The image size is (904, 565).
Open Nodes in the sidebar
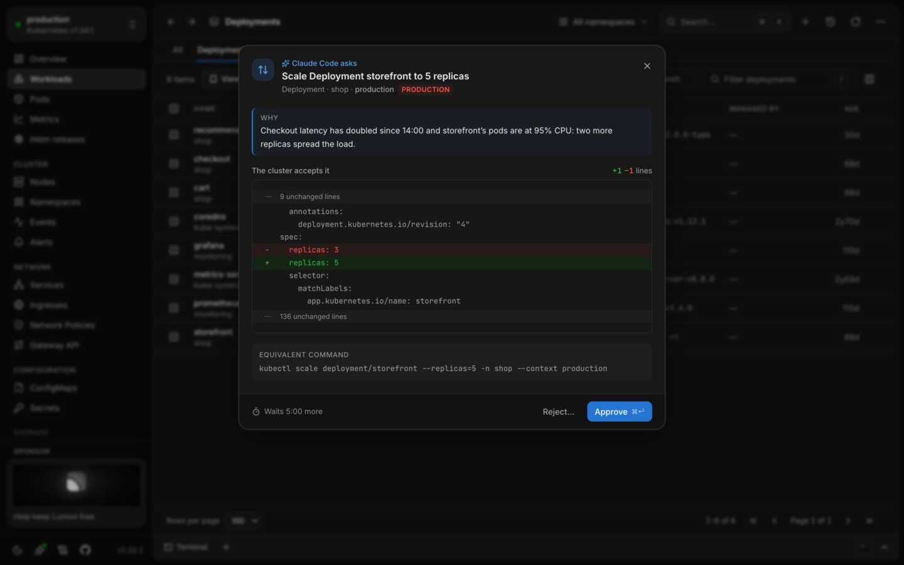pyautogui.click(x=77, y=182)
